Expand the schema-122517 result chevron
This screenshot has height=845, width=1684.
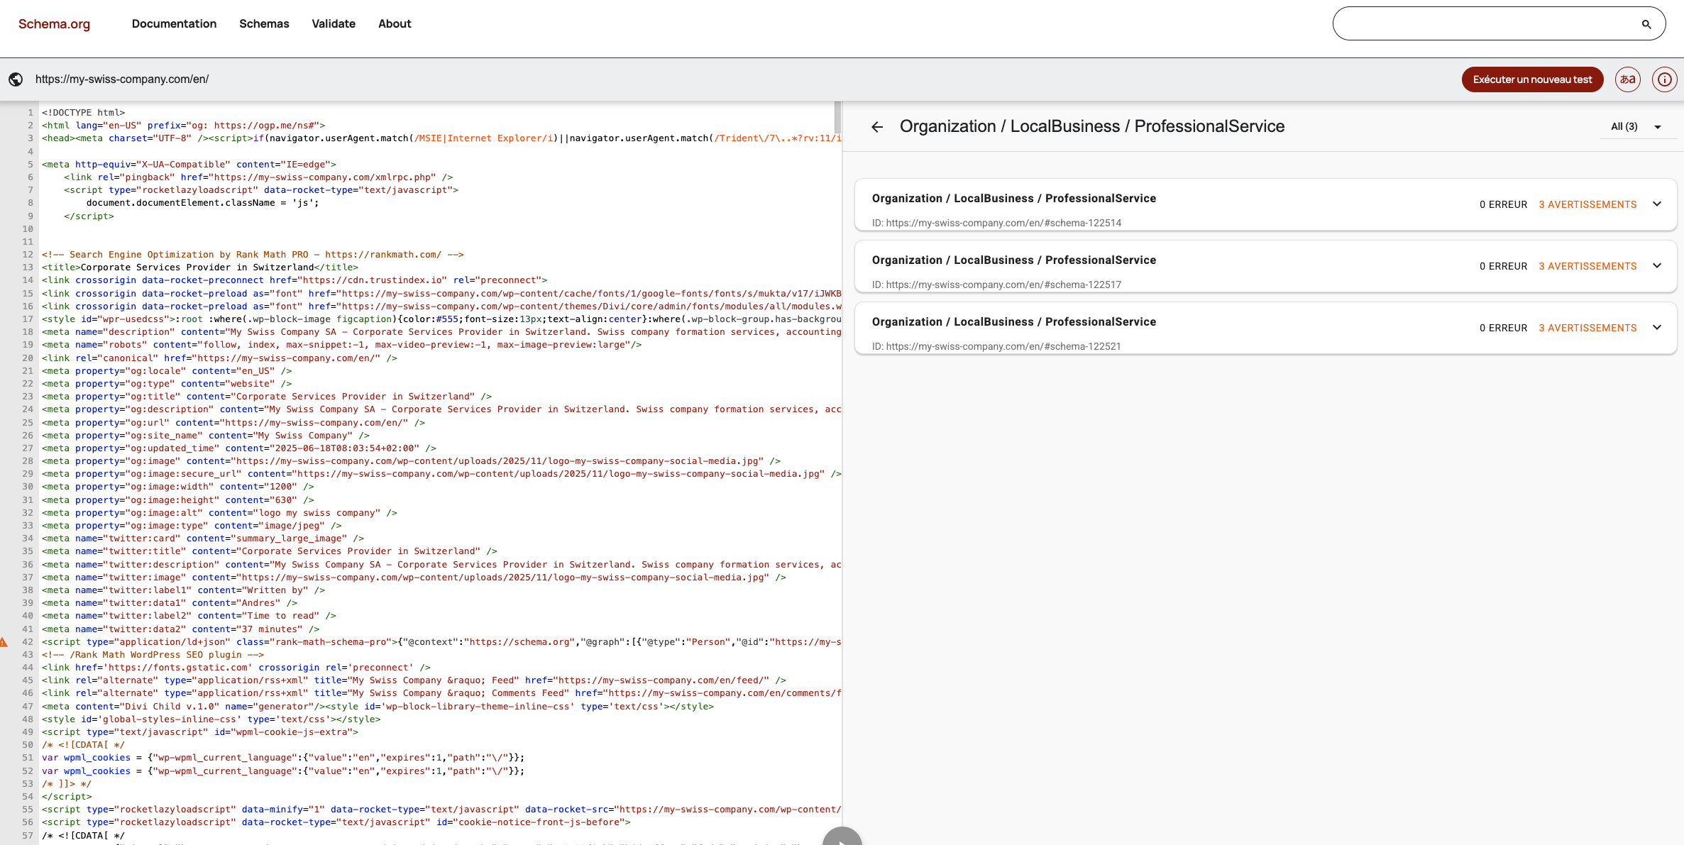point(1657,266)
